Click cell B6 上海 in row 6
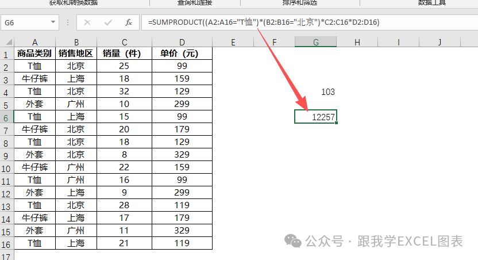This screenshot has height=260, width=478. pyautogui.click(x=76, y=117)
